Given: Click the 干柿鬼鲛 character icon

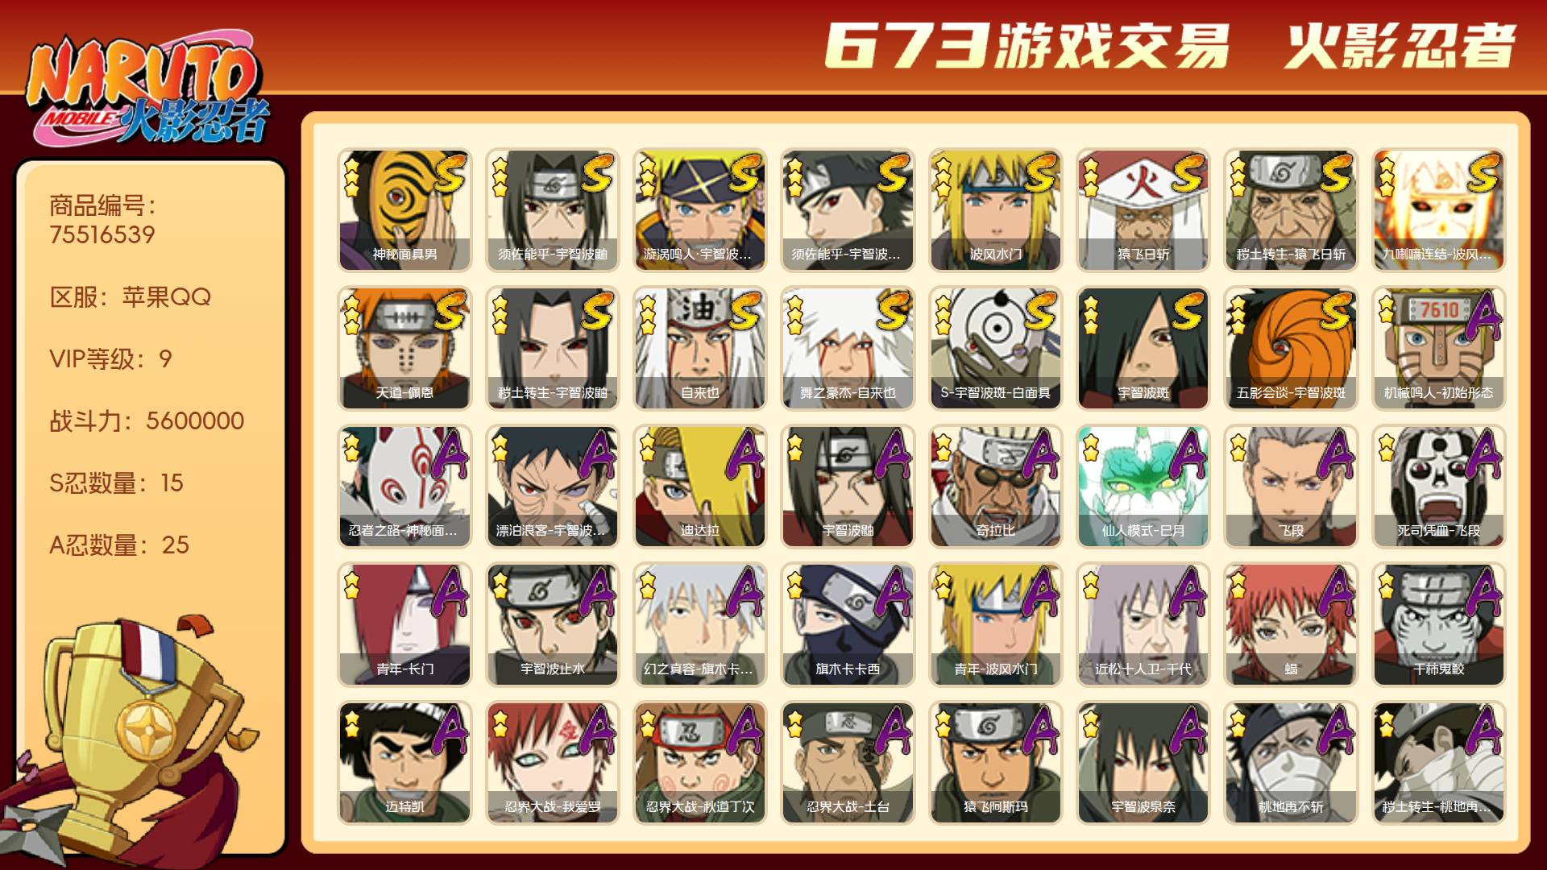Looking at the screenshot, I should (x=1439, y=625).
